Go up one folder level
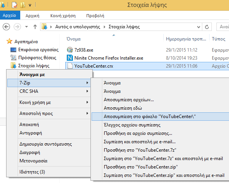 point(35,27)
